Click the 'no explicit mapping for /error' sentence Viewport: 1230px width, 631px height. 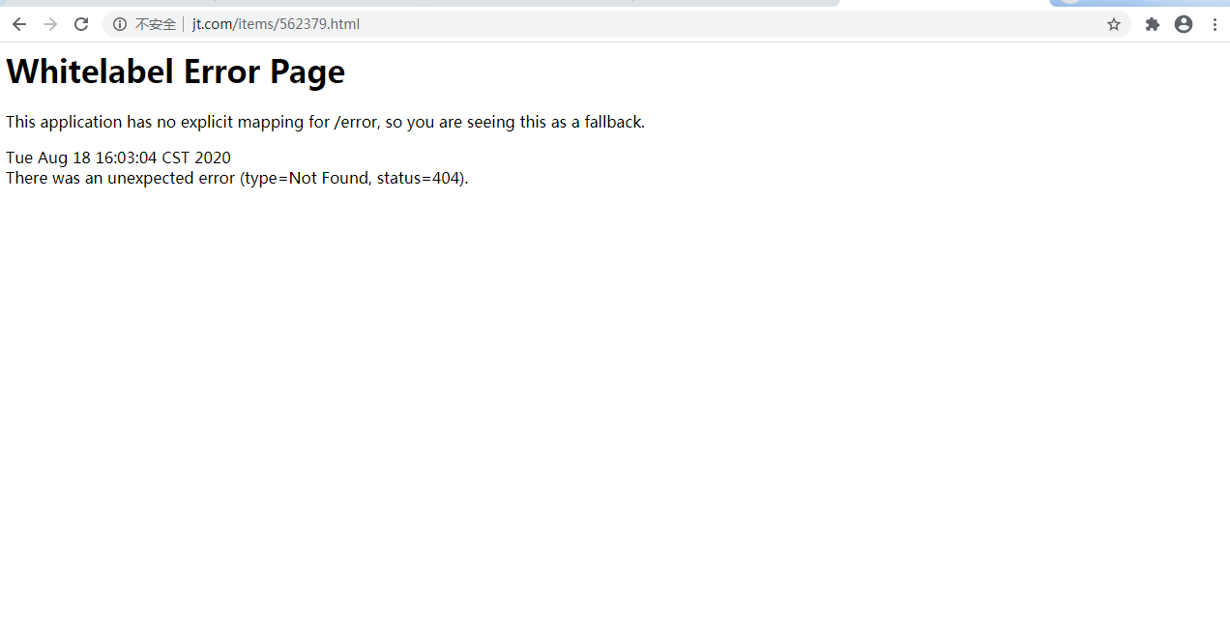(325, 122)
